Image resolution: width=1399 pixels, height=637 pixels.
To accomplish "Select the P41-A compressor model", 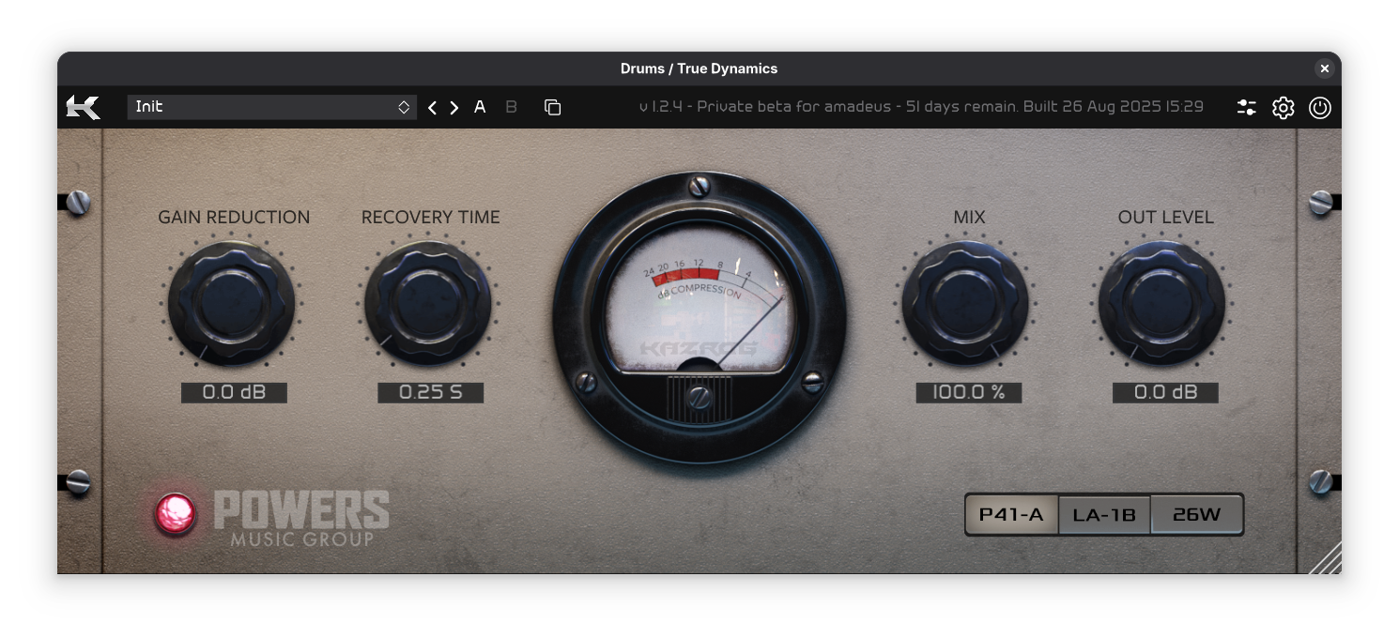I will point(1011,514).
